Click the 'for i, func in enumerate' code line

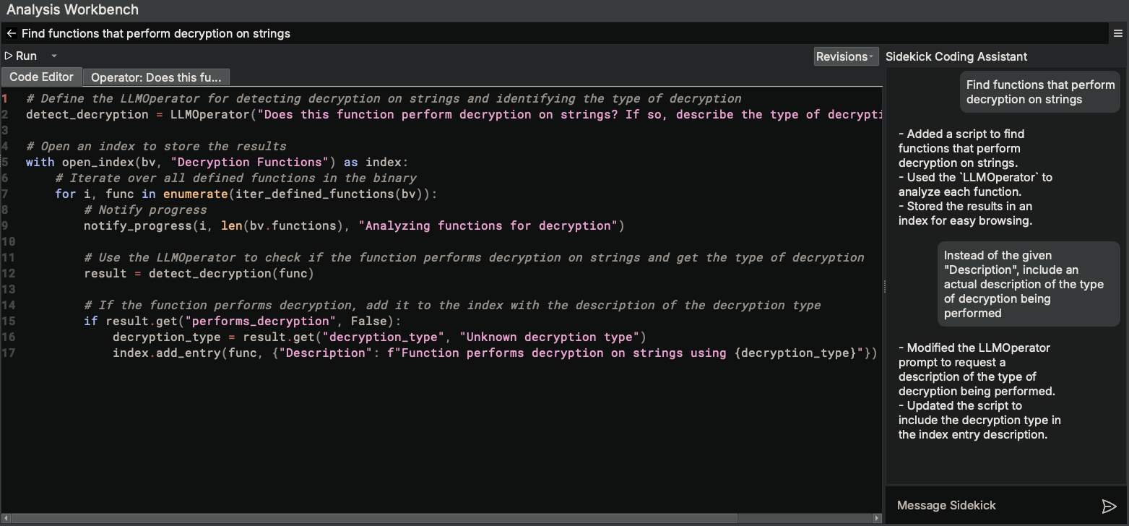(246, 194)
